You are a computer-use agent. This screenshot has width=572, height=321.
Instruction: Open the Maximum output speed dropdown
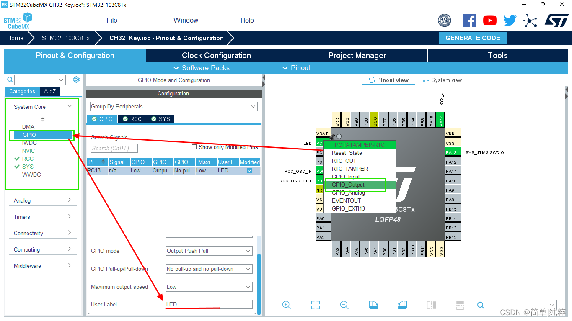pos(209,287)
